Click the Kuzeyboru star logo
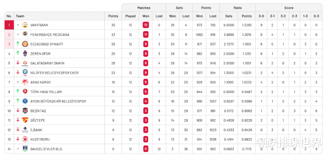Viewport: 327px width, 155px height. pyautogui.click(x=25, y=139)
